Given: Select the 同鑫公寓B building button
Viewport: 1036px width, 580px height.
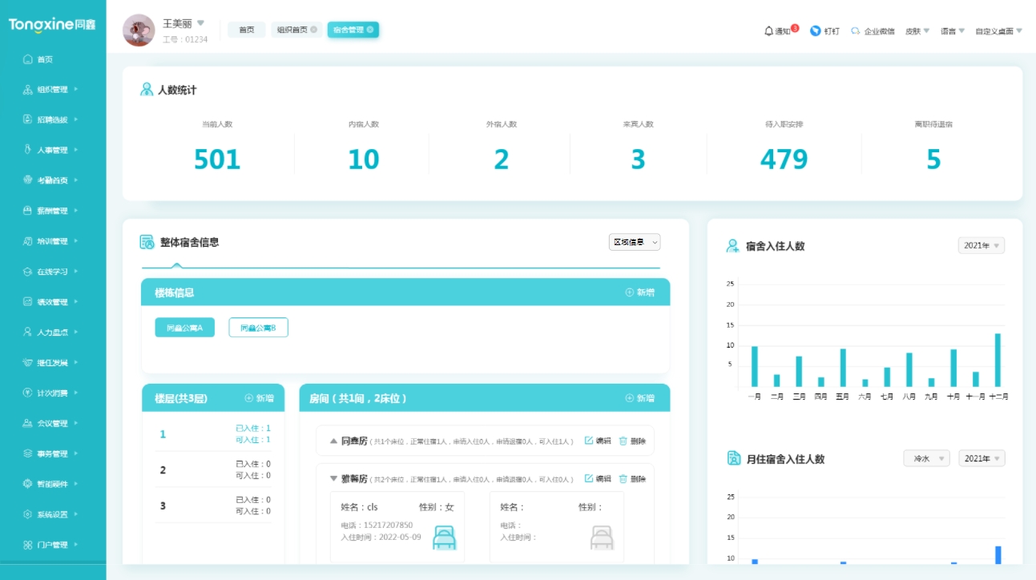Looking at the screenshot, I should click(259, 328).
